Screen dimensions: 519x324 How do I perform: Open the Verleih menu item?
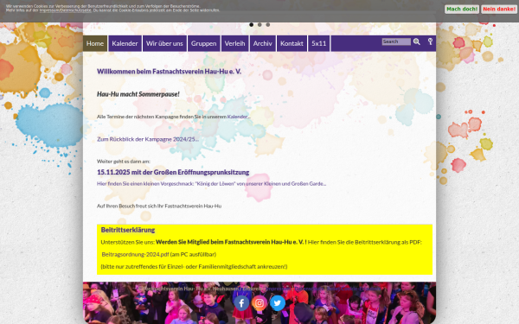(x=234, y=43)
